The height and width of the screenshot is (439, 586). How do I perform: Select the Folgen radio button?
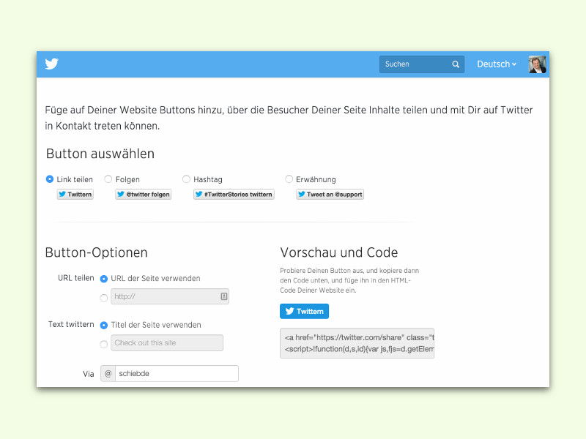tap(108, 179)
